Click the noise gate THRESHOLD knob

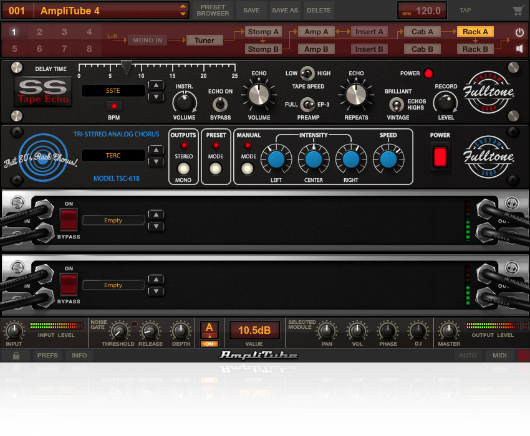pyautogui.click(x=118, y=331)
